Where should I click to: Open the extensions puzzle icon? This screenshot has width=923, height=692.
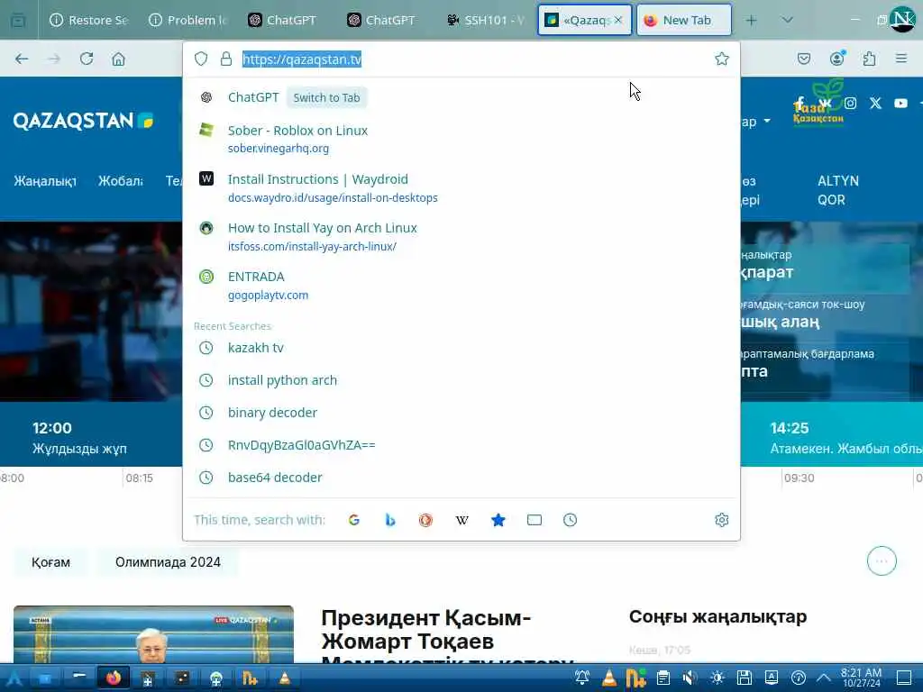point(869,59)
